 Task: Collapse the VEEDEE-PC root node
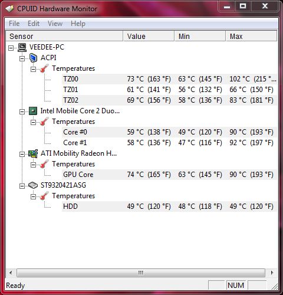pos(11,48)
